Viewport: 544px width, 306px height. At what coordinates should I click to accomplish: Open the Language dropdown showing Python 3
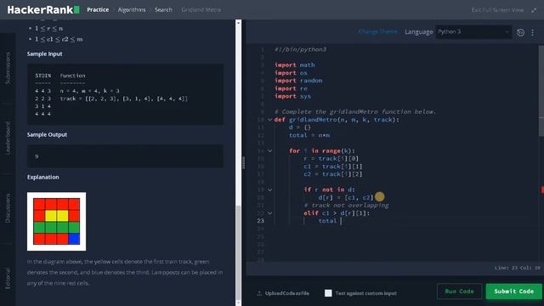(473, 32)
